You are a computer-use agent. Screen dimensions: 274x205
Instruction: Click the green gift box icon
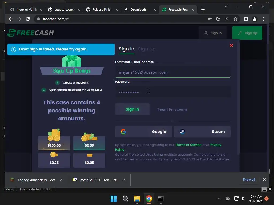click(x=72, y=61)
